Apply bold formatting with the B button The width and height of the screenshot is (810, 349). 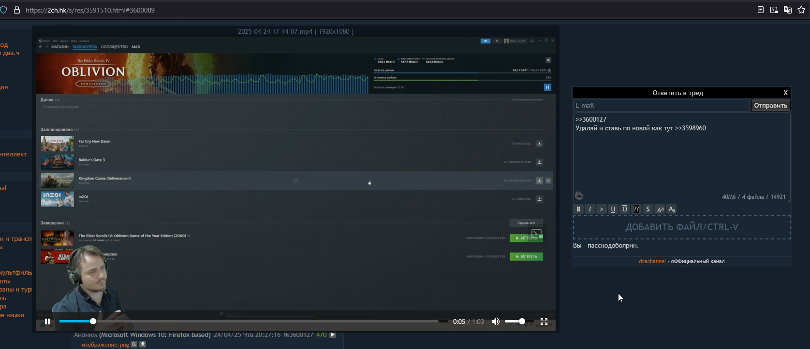point(578,209)
